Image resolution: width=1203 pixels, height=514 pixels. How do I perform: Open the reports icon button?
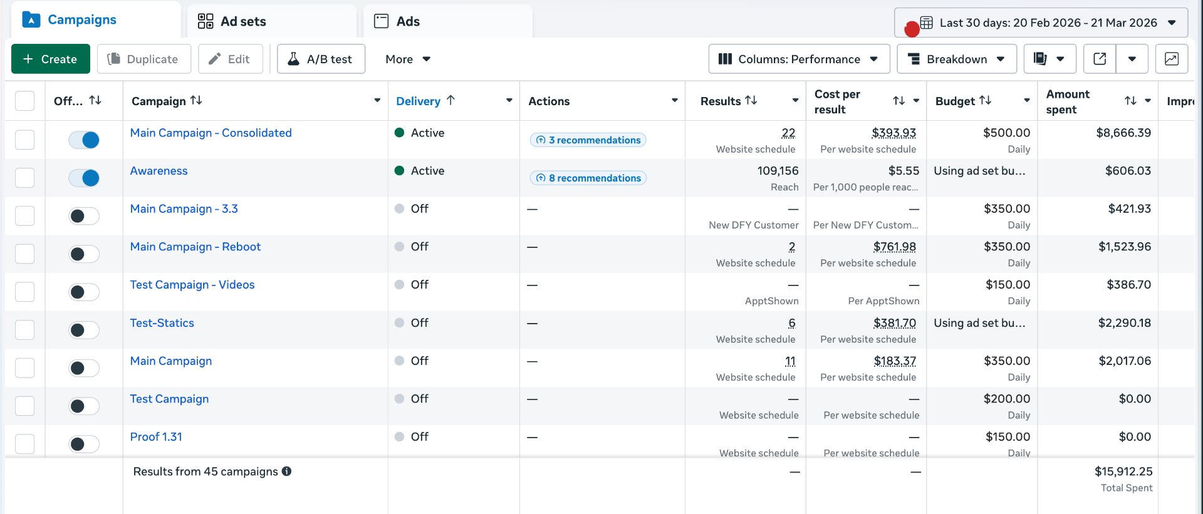[1049, 59]
